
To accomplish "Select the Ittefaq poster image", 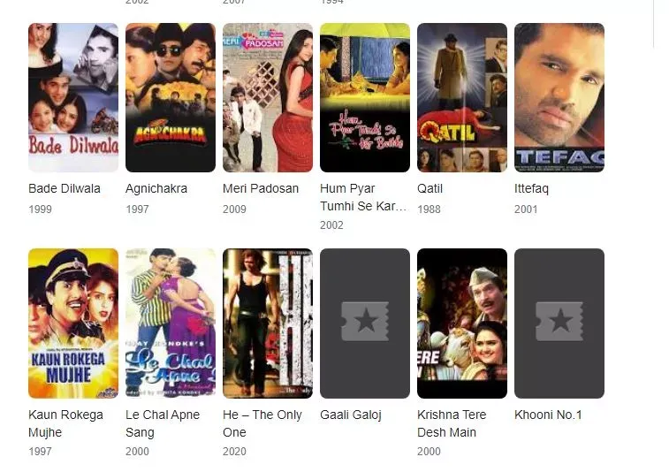I will (559, 98).
